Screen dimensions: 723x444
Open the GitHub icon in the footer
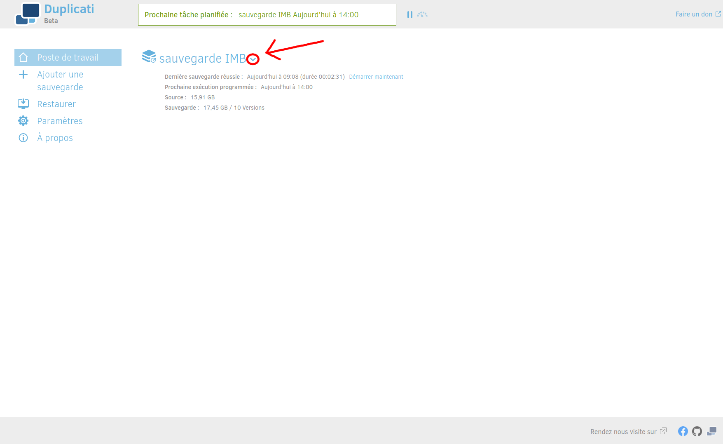[x=697, y=431]
